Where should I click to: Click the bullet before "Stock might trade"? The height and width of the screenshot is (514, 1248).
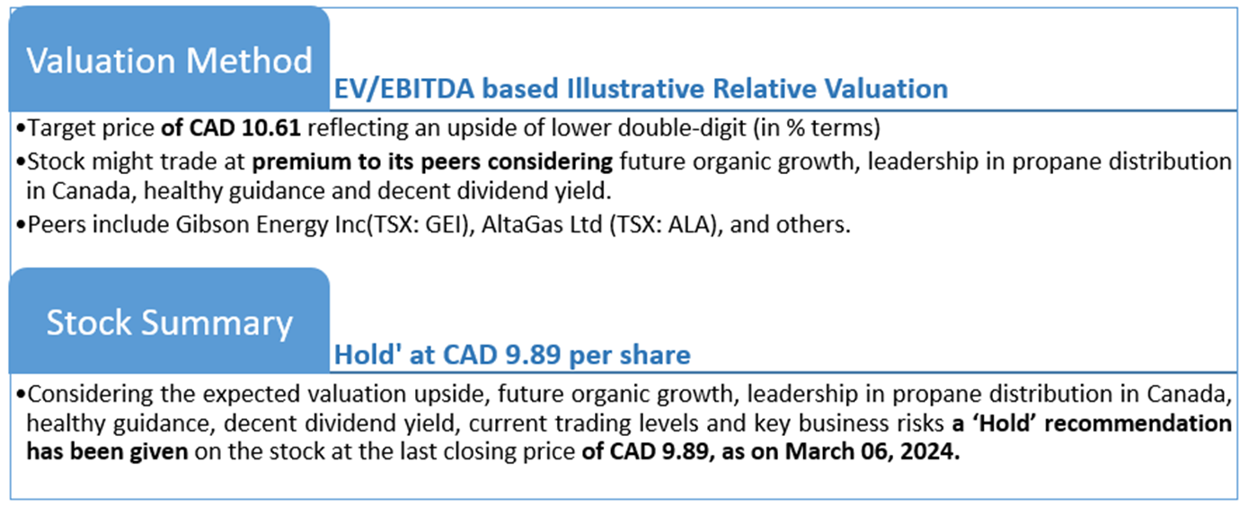(22, 163)
